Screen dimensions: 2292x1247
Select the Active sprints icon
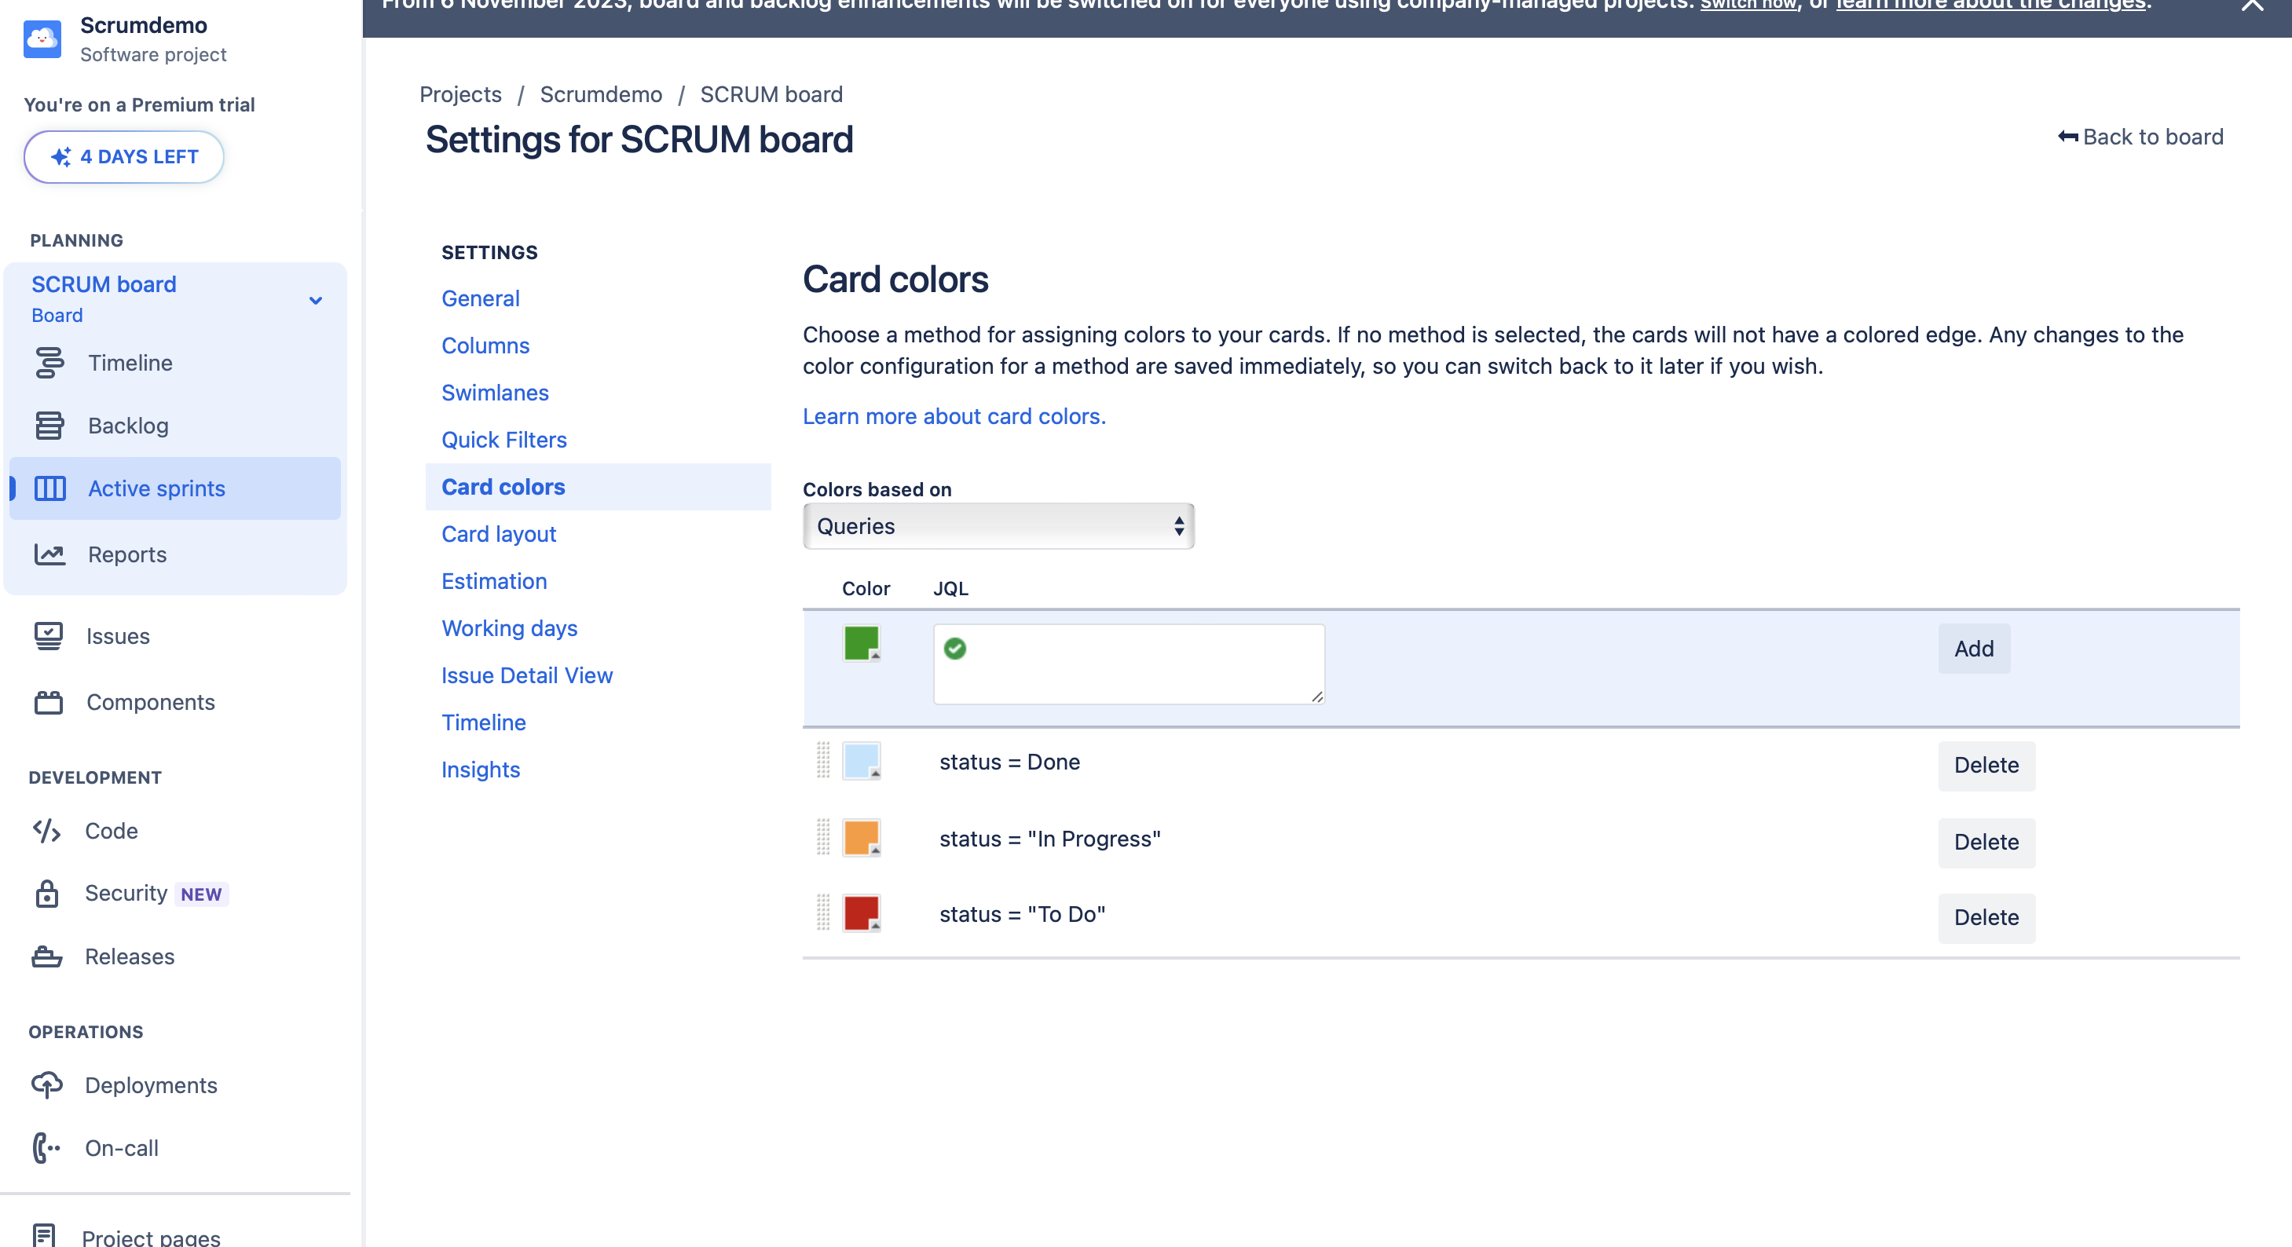point(49,488)
